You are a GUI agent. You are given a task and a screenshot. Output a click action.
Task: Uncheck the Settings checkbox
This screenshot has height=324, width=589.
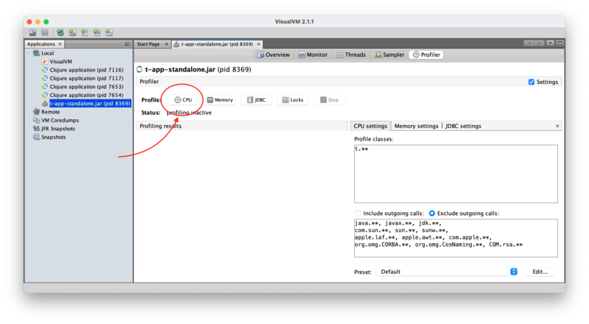click(531, 82)
